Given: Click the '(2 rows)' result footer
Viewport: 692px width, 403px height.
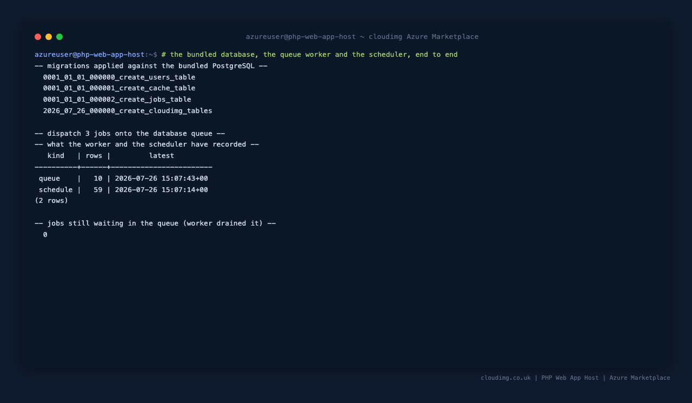Looking at the screenshot, I should (51, 201).
